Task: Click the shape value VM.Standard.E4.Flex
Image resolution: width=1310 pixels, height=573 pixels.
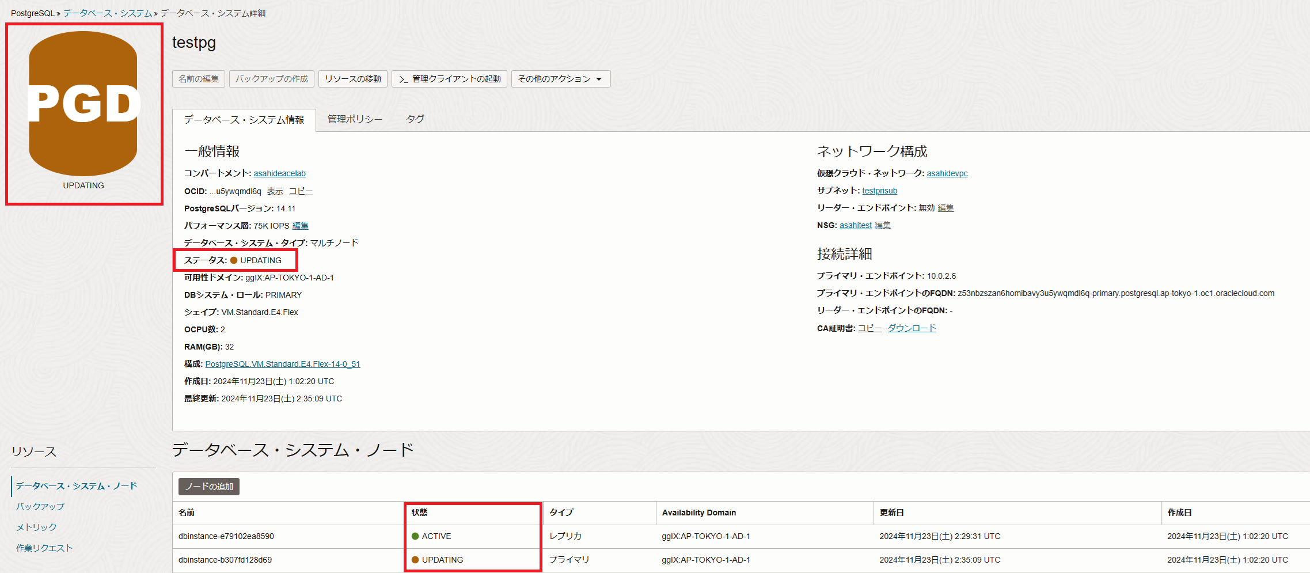Action: pos(260,312)
